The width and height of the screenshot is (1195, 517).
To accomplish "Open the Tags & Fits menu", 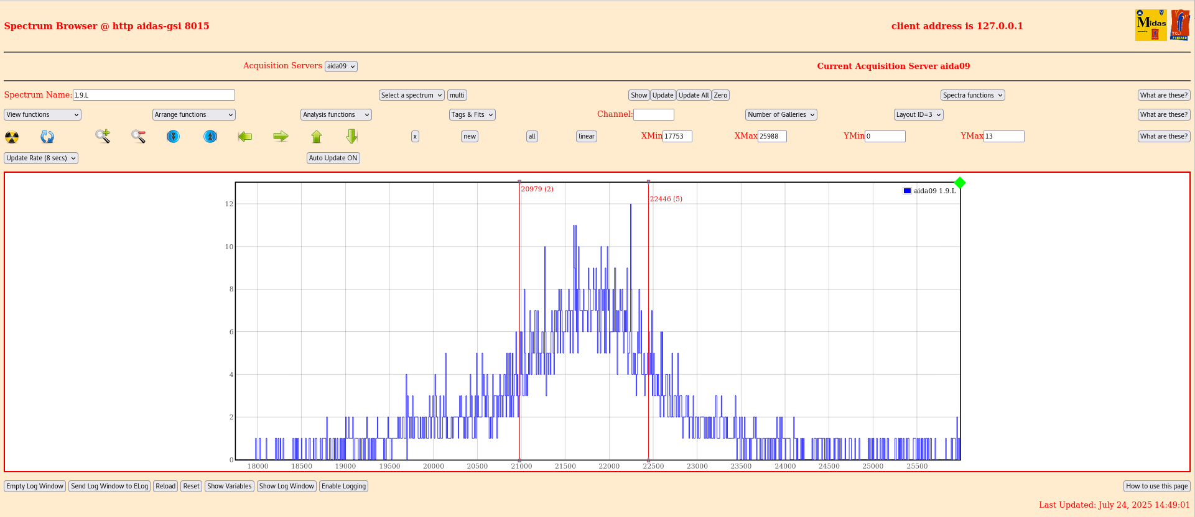I will point(472,114).
